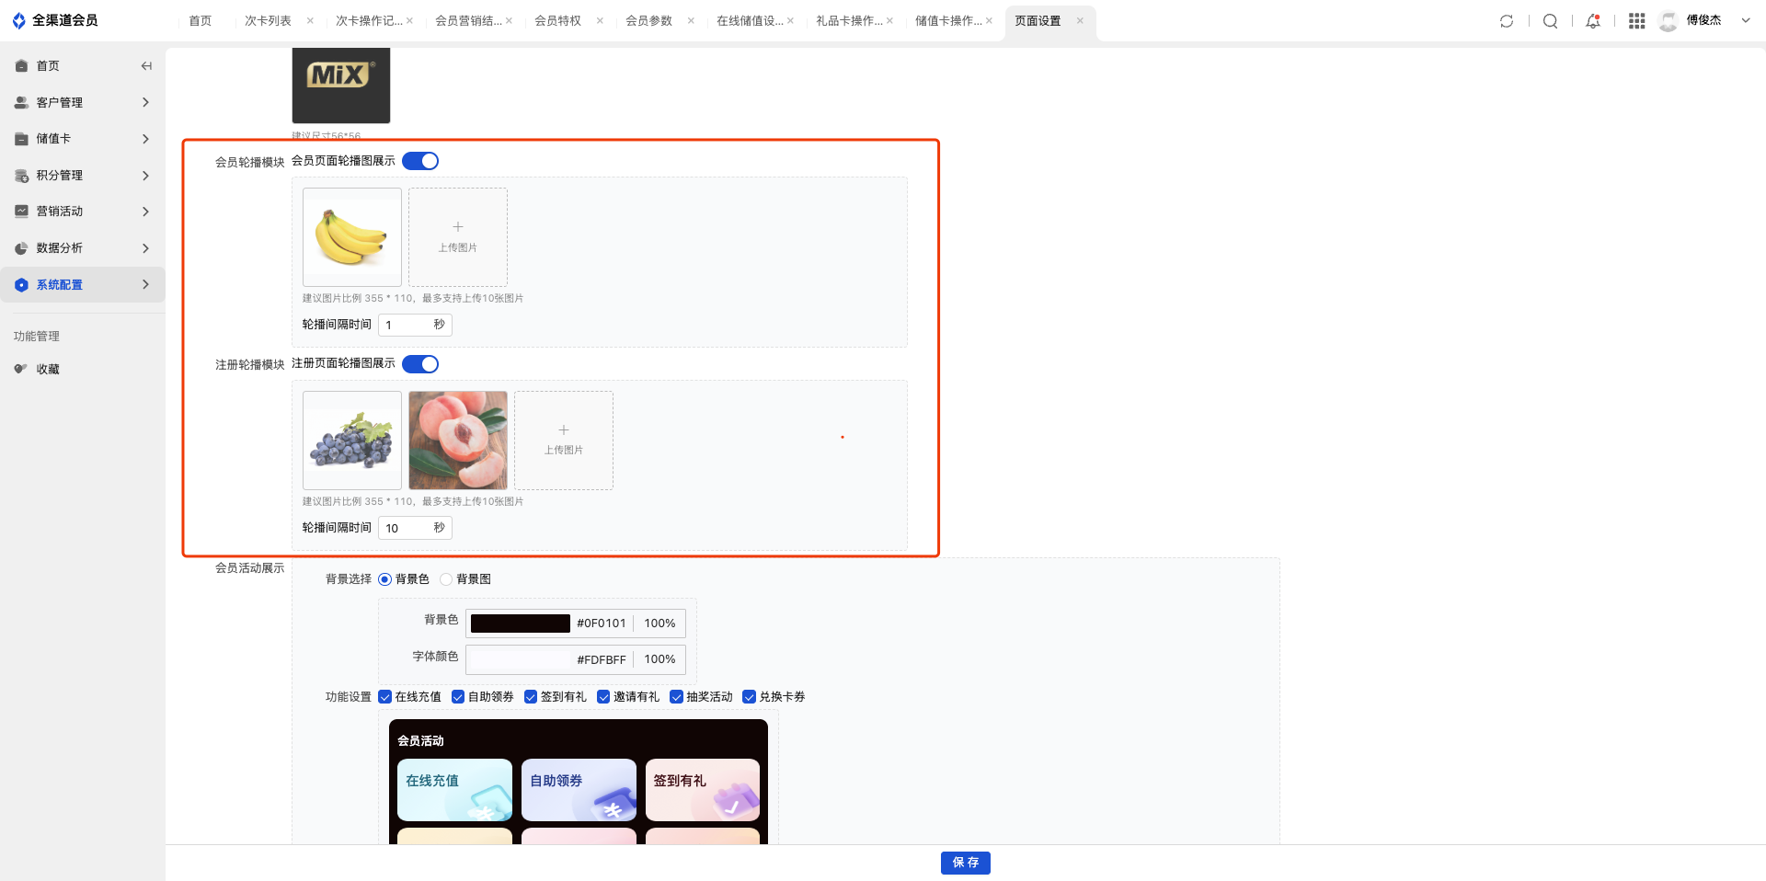Click the #FDFBFF font color swatch
Image resolution: width=1766 pixels, height=881 pixels.
(x=521, y=659)
